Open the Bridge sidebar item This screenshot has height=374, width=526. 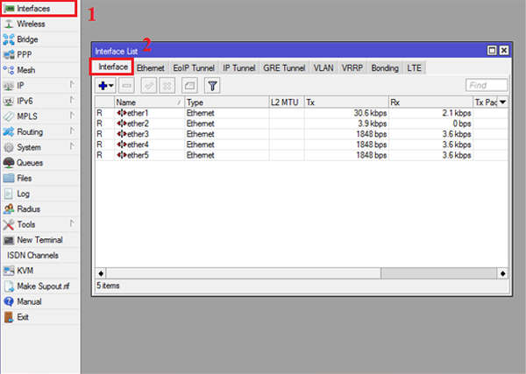click(x=29, y=39)
